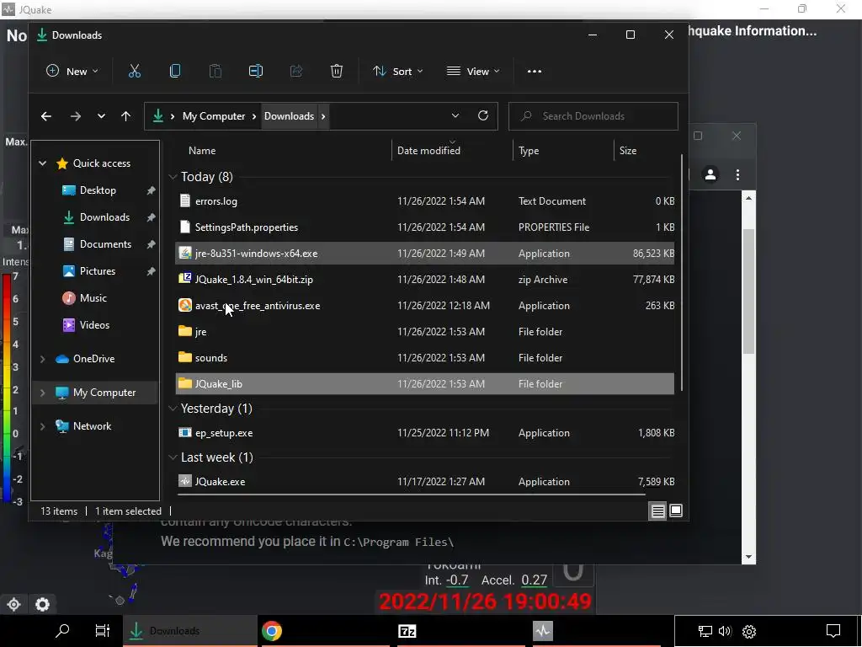The width and height of the screenshot is (862, 647).
Task: Open the Sort dropdown menu
Action: (398, 71)
